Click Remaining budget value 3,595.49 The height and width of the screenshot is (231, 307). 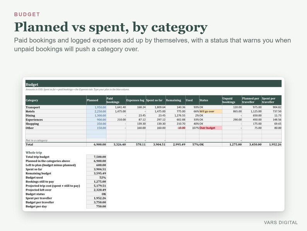coord(96,173)
